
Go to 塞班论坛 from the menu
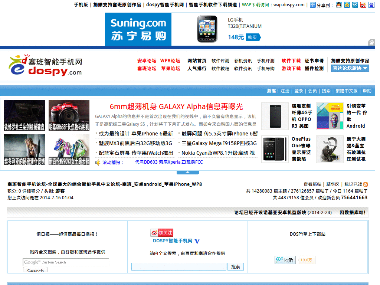[x=147, y=69]
